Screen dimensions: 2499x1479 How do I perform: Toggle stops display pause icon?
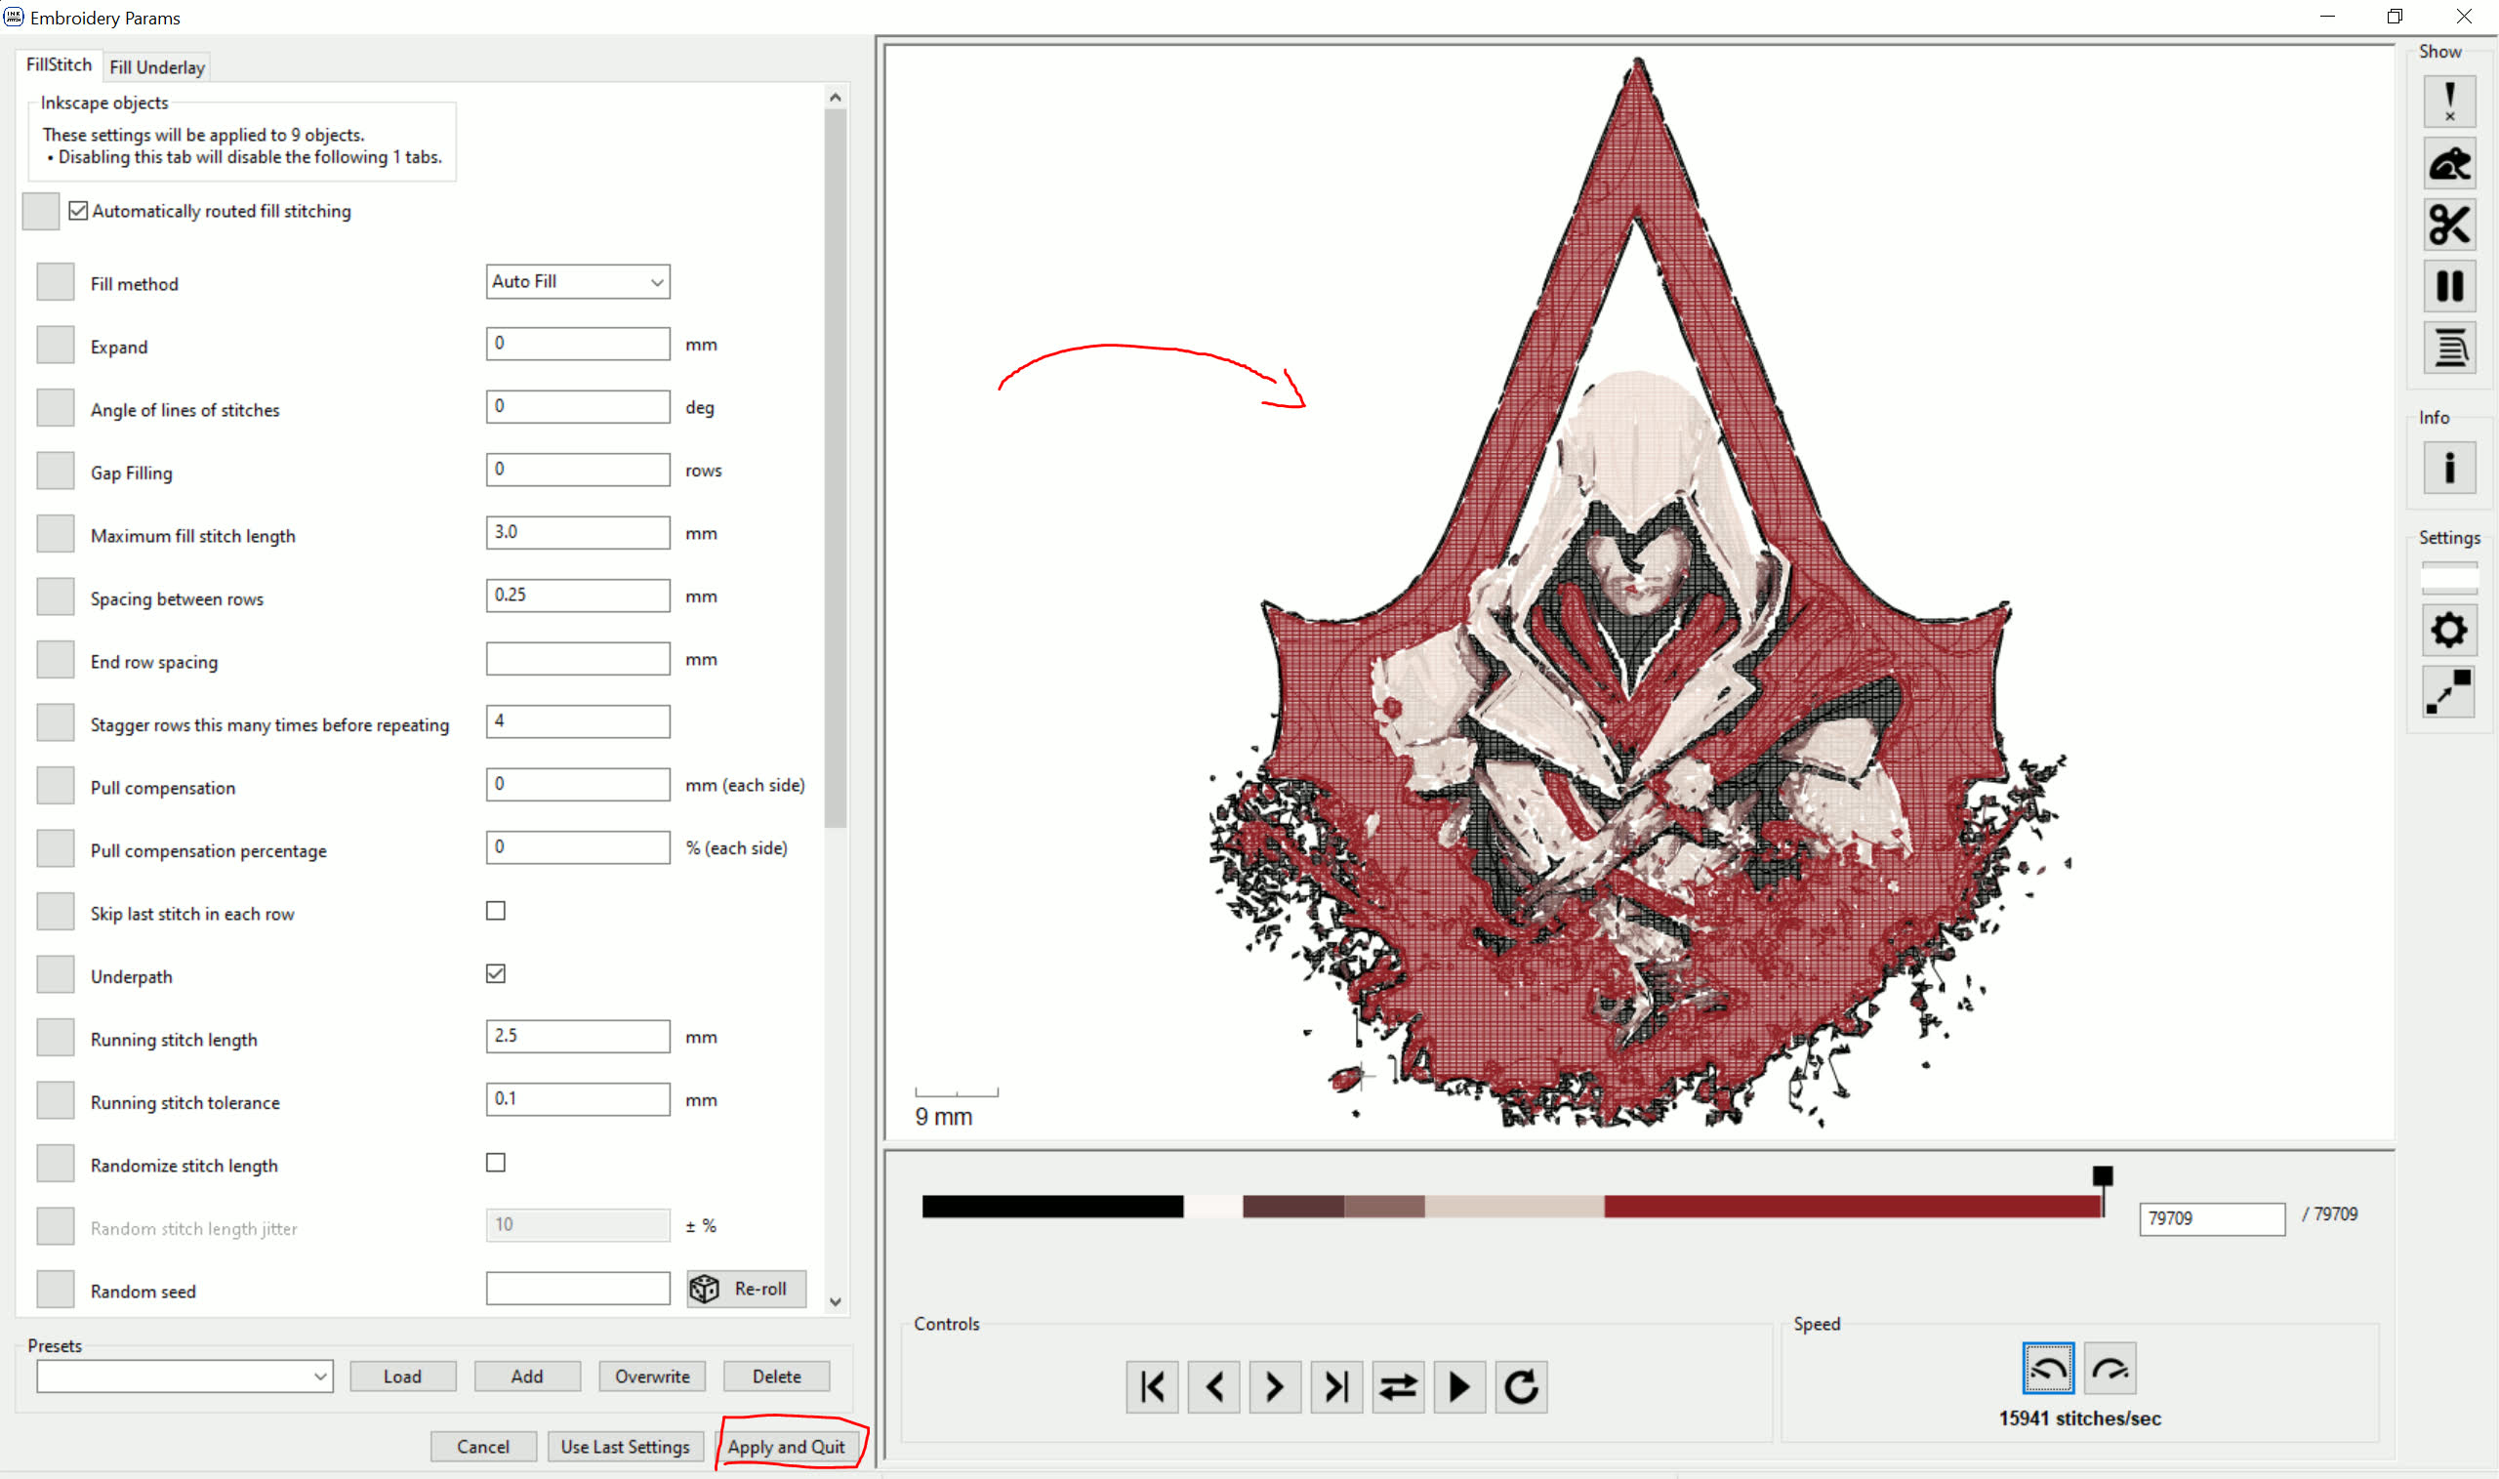tap(2449, 287)
